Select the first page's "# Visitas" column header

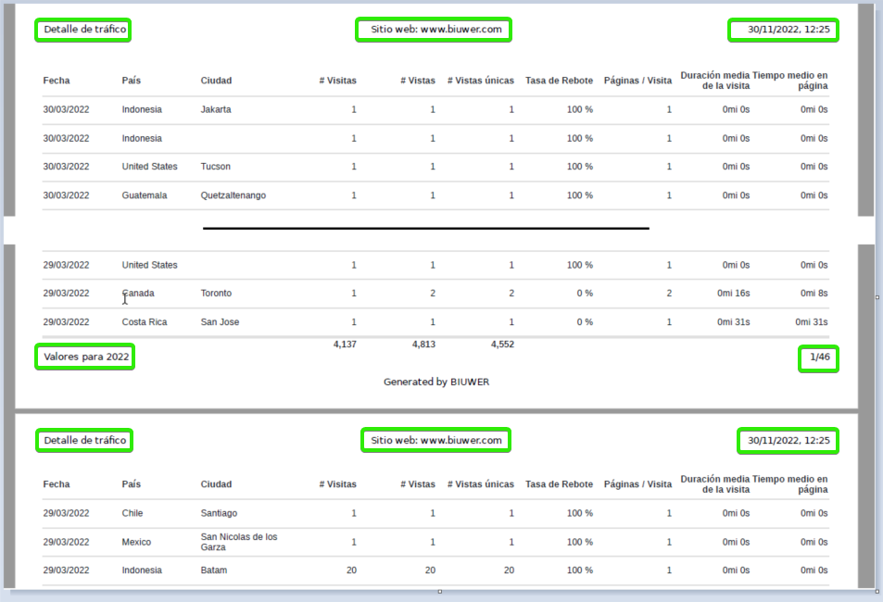point(338,81)
